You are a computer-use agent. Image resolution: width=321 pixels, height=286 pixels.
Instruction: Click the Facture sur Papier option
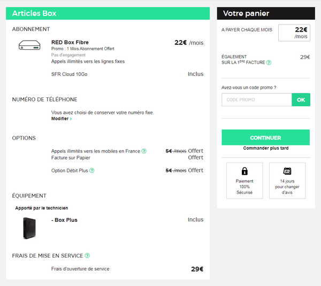tap(71, 158)
